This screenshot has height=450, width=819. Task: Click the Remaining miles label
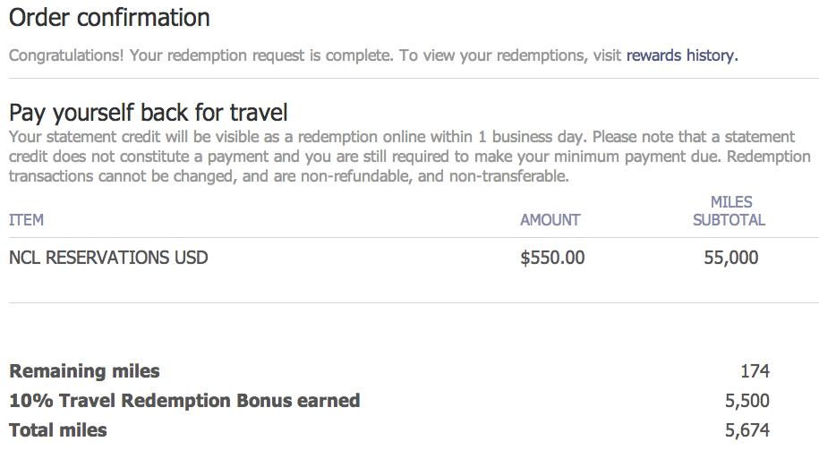(x=84, y=371)
